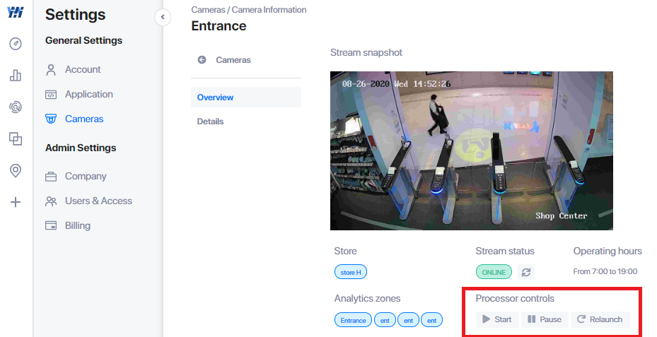Click the ONLINE status badge
The image size is (657, 337).
(x=494, y=272)
